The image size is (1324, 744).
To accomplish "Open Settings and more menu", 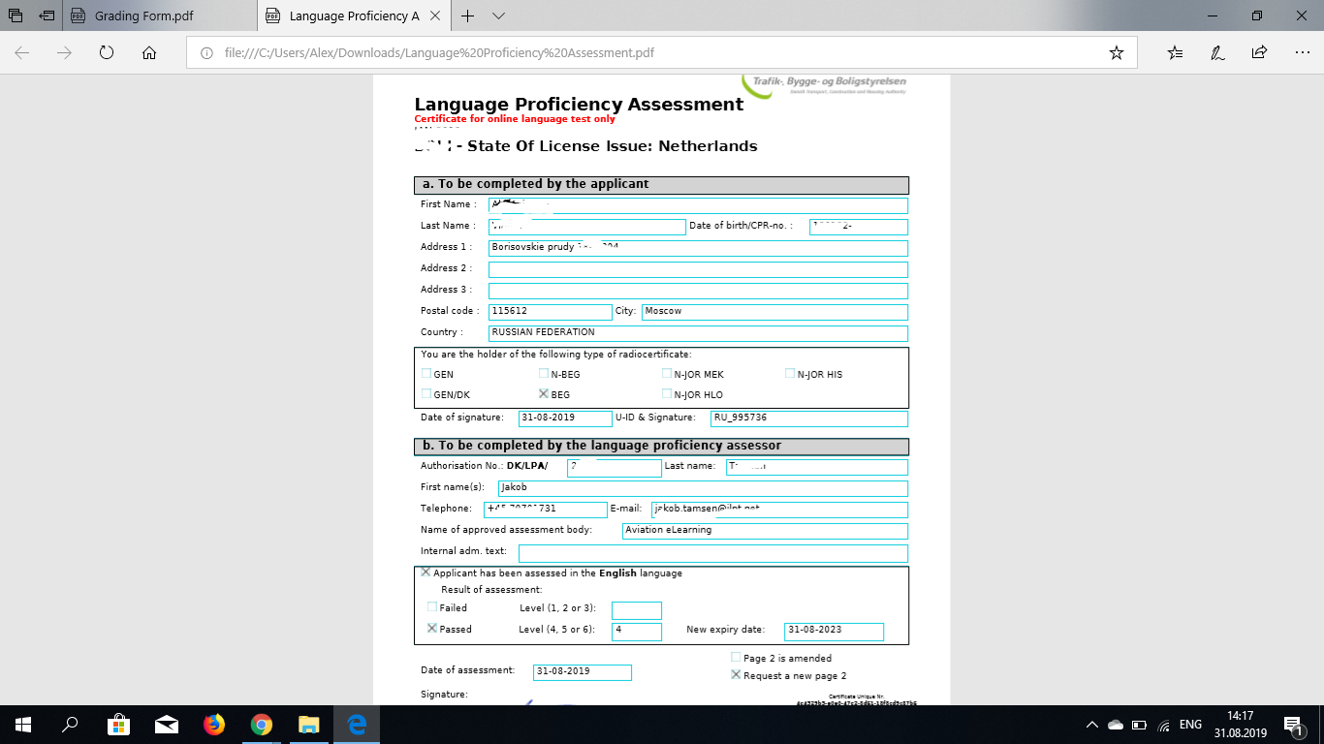I will 1301,53.
